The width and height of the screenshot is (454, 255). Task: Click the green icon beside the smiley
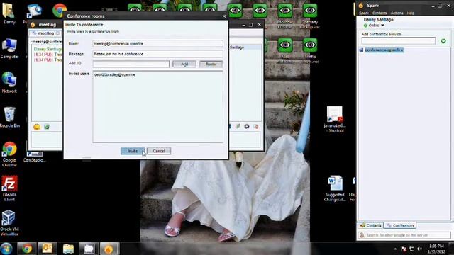tap(47, 127)
